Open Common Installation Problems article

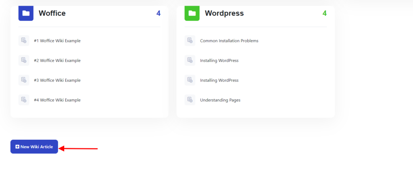coord(229,41)
